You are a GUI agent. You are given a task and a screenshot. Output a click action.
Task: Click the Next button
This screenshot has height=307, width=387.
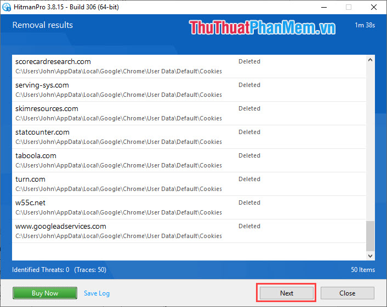(x=286, y=293)
